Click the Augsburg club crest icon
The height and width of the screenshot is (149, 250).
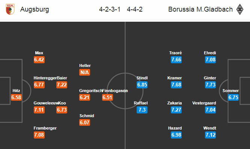pyautogui.click(x=10, y=9)
